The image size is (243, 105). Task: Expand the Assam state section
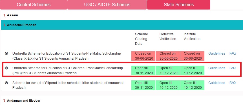pos(12,15)
